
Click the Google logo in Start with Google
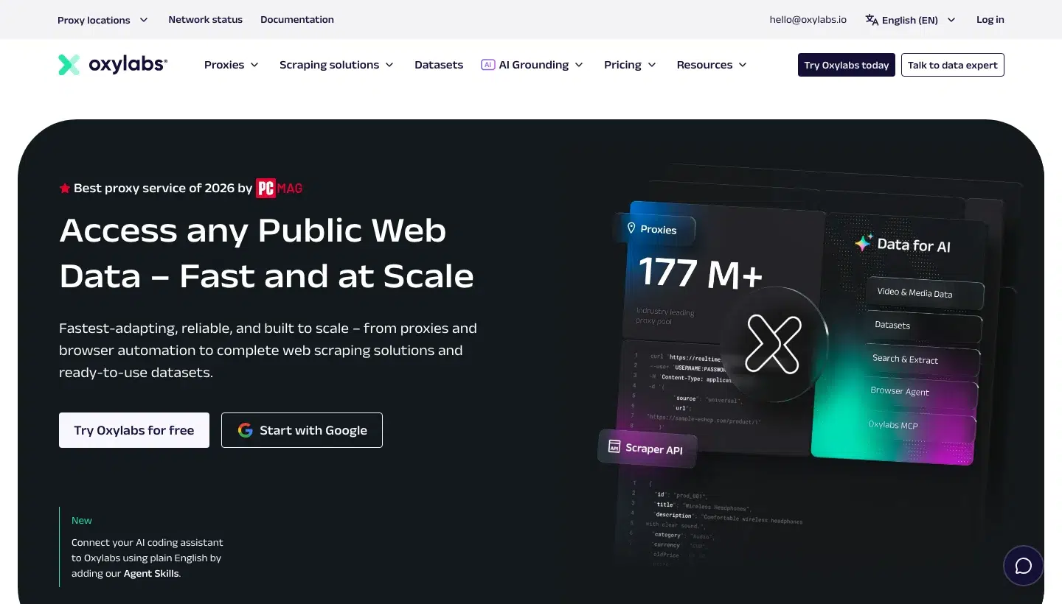[246, 430]
